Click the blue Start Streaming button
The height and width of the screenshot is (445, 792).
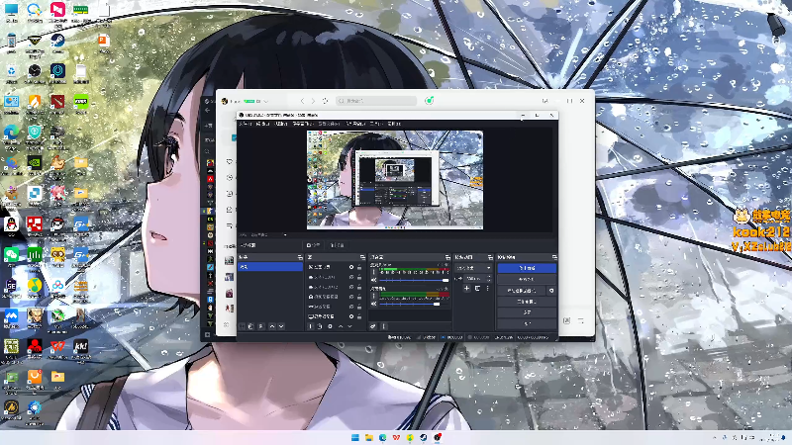click(527, 268)
